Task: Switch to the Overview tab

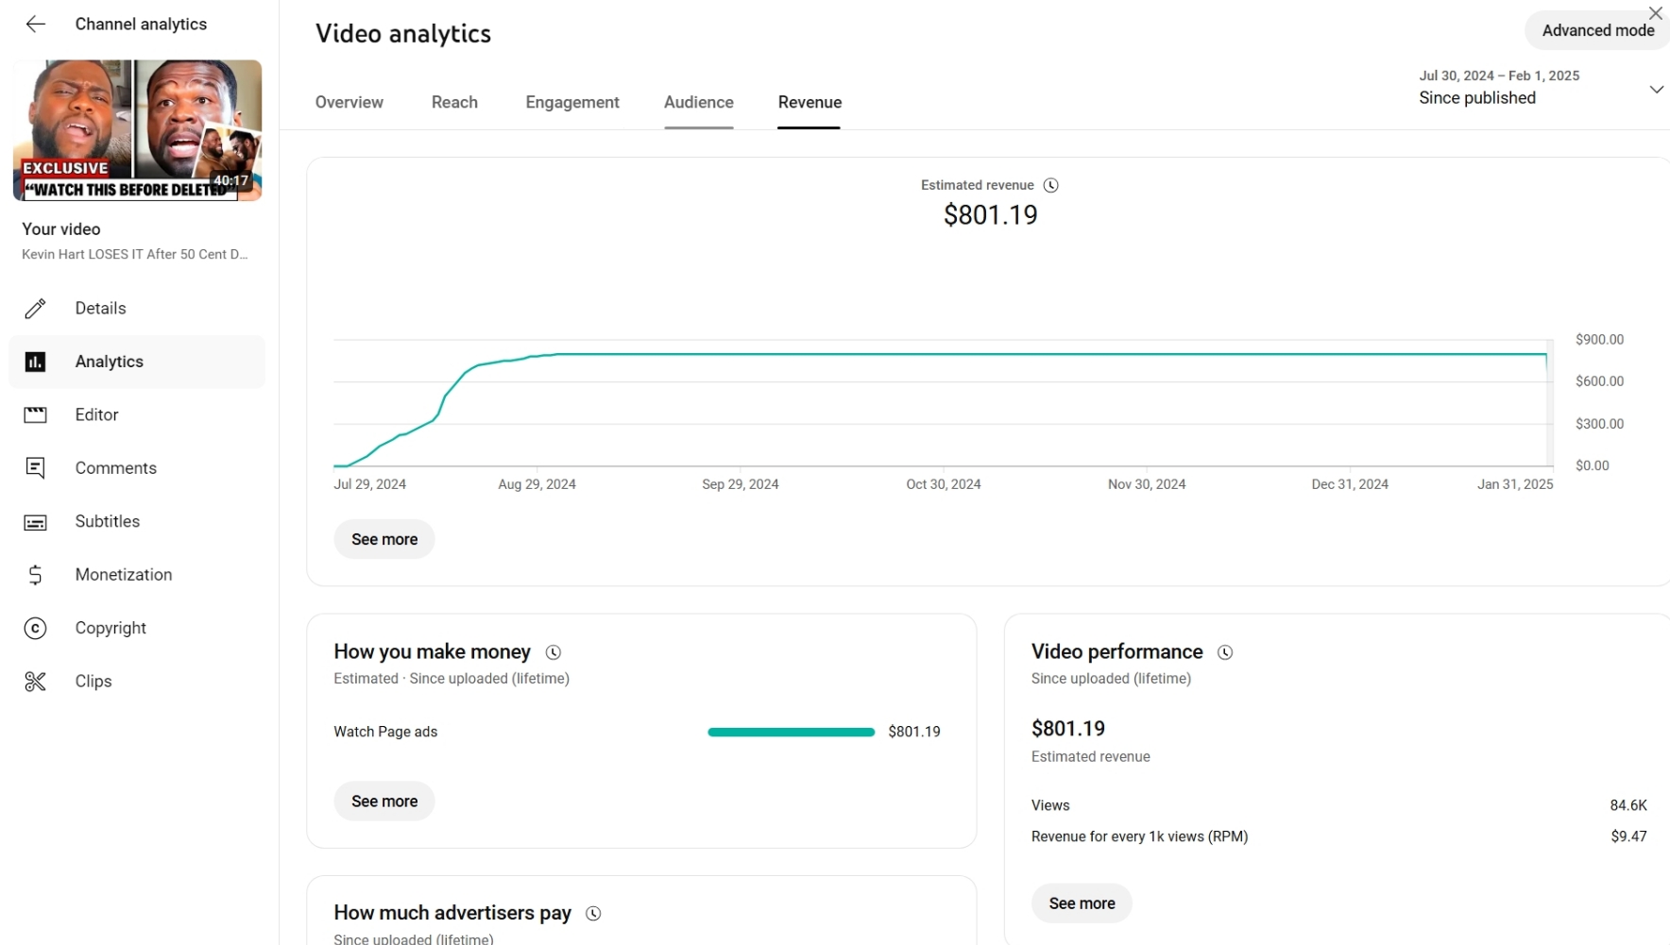Action: pyautogui.click(x=349, y=102)
